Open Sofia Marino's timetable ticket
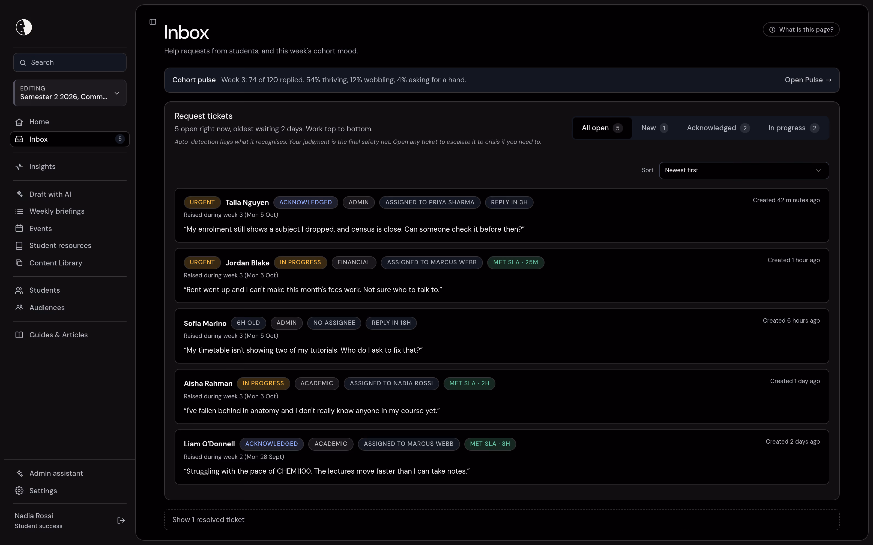Viewport: 873px width, 545px height. point(502,336)
